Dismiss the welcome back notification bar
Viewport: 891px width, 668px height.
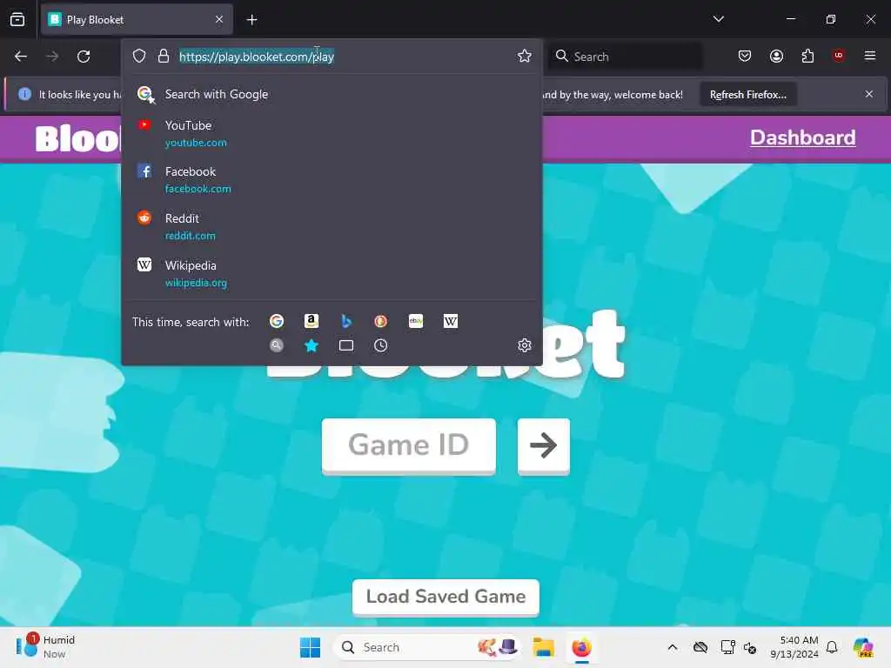(869, 94)
